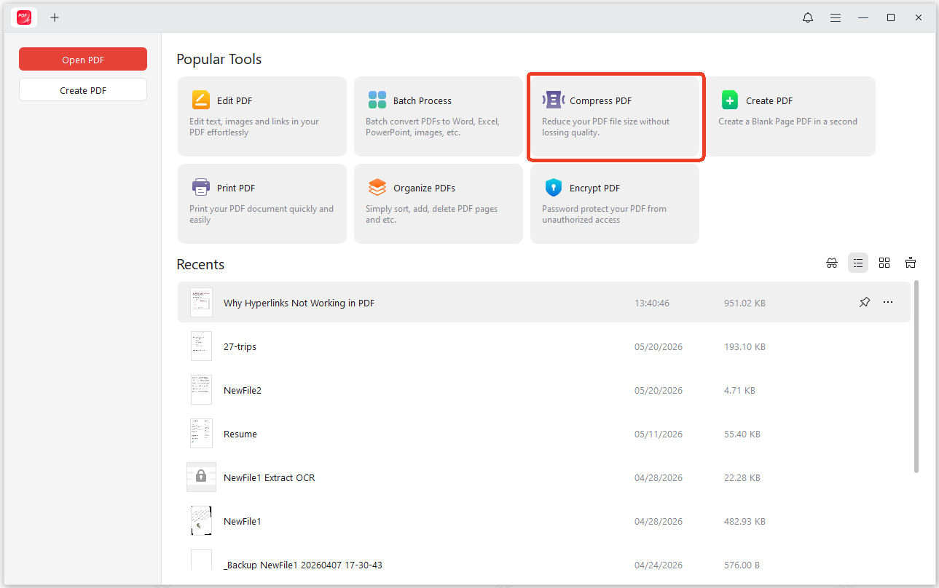This screenshot has width=939, height=588.
Task: Open notifications bell icon
Action: 808,17
